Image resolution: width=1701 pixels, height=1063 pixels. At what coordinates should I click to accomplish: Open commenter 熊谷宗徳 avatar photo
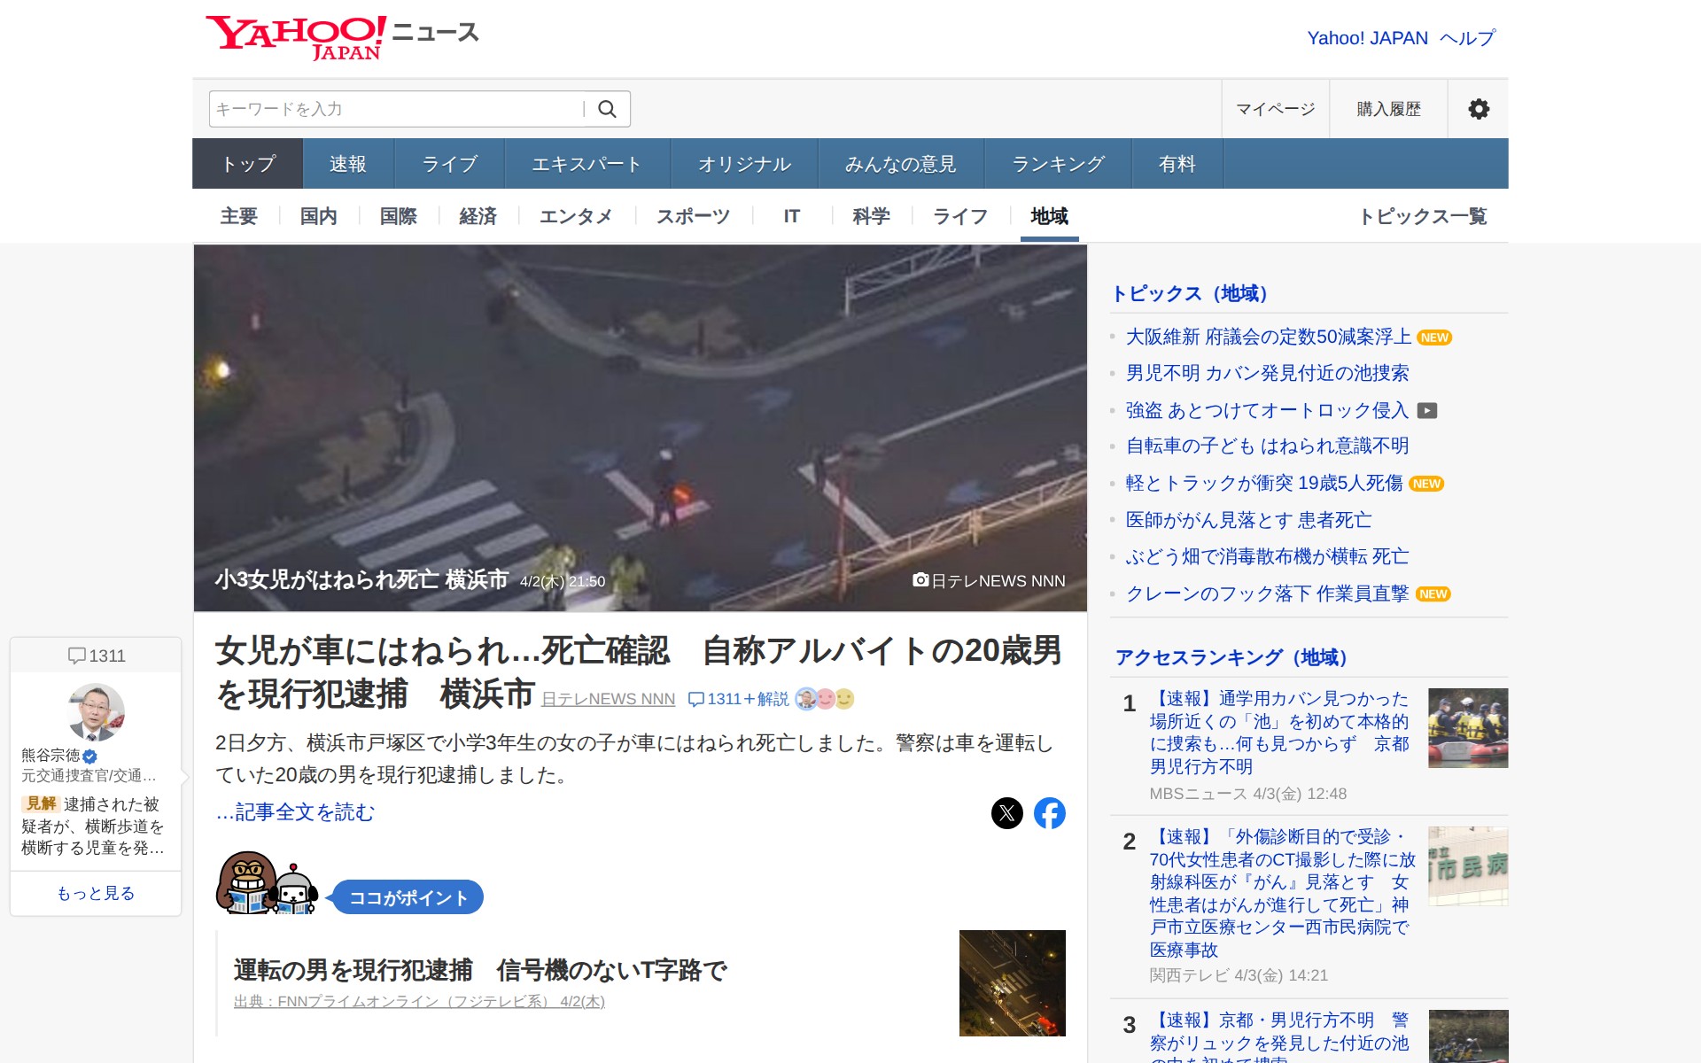pos(96,711)
